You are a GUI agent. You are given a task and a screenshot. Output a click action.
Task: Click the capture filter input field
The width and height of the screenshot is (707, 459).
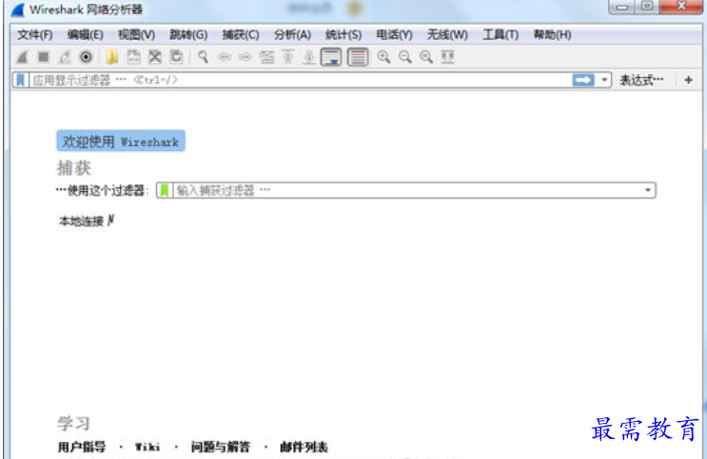click(408, 190)
